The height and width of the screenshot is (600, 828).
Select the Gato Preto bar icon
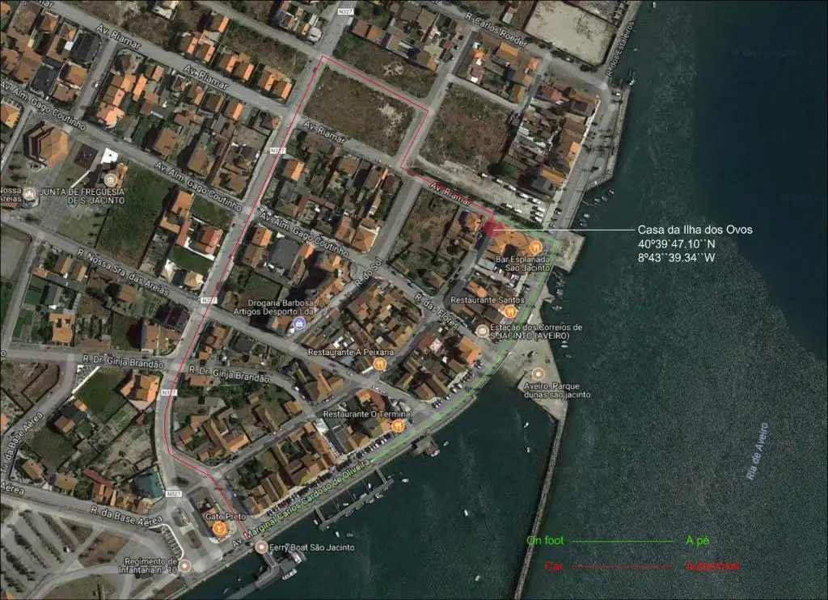tap(219, 528)
